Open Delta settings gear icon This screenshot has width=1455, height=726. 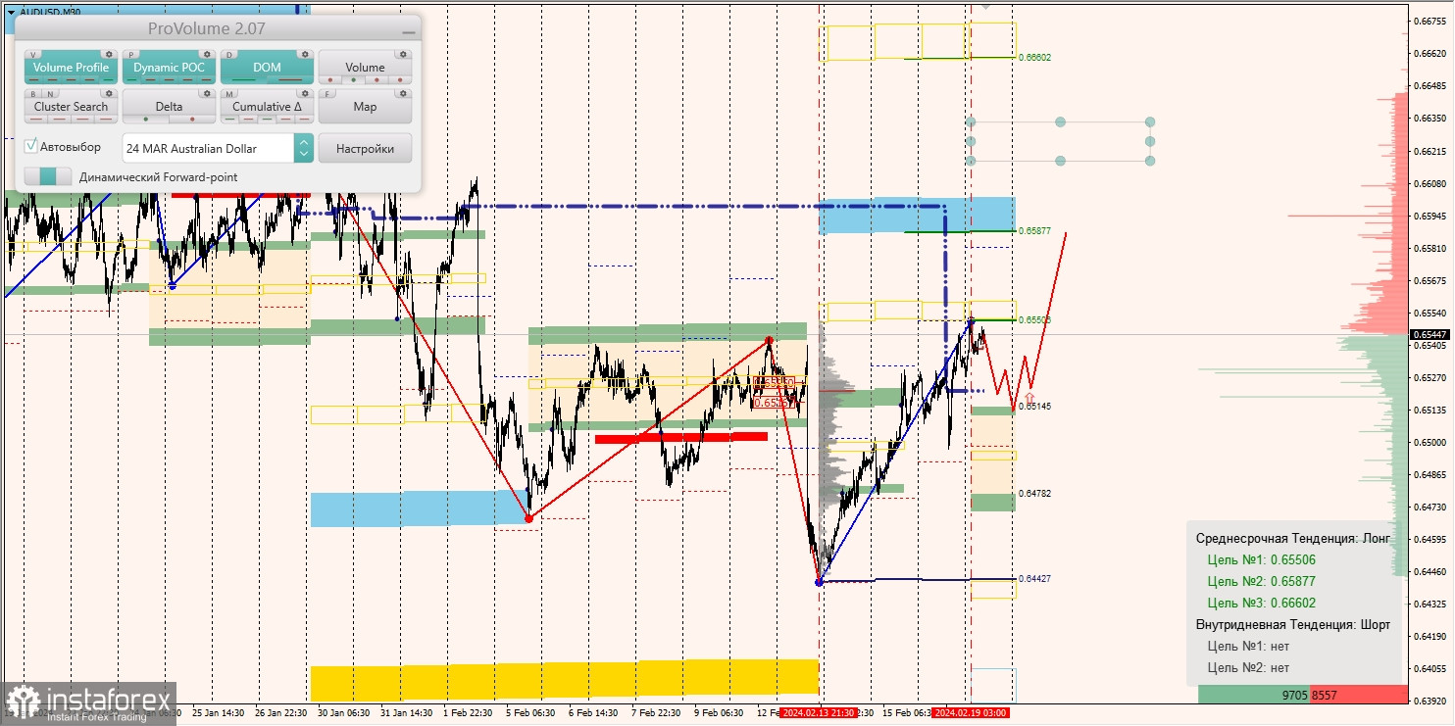point(207,94)
